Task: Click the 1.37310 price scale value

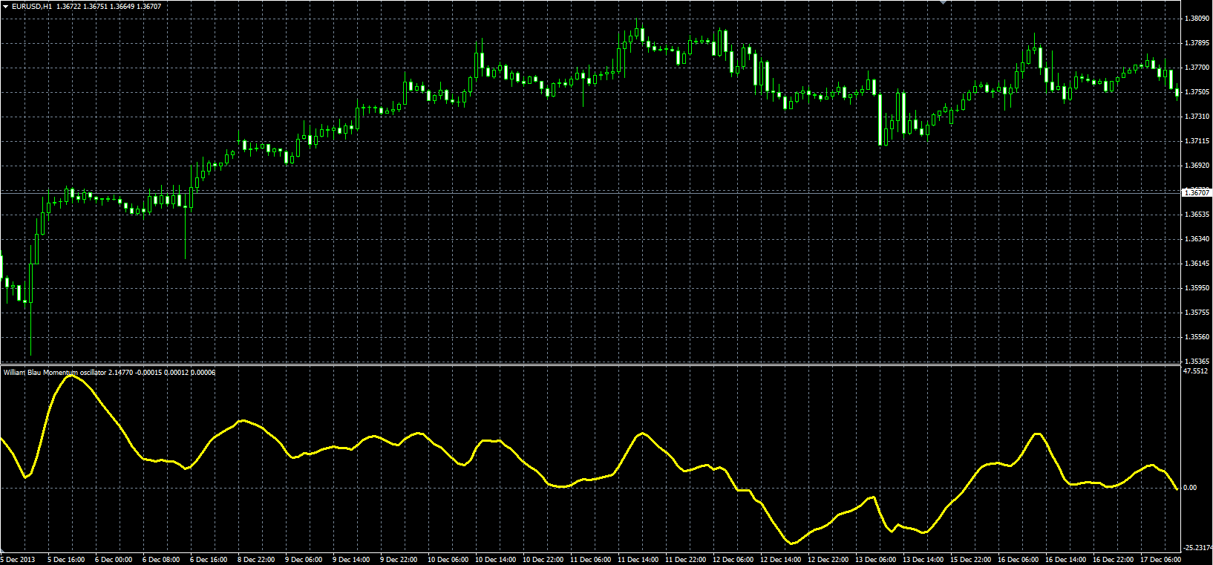Action: (x=1197, y=117)
